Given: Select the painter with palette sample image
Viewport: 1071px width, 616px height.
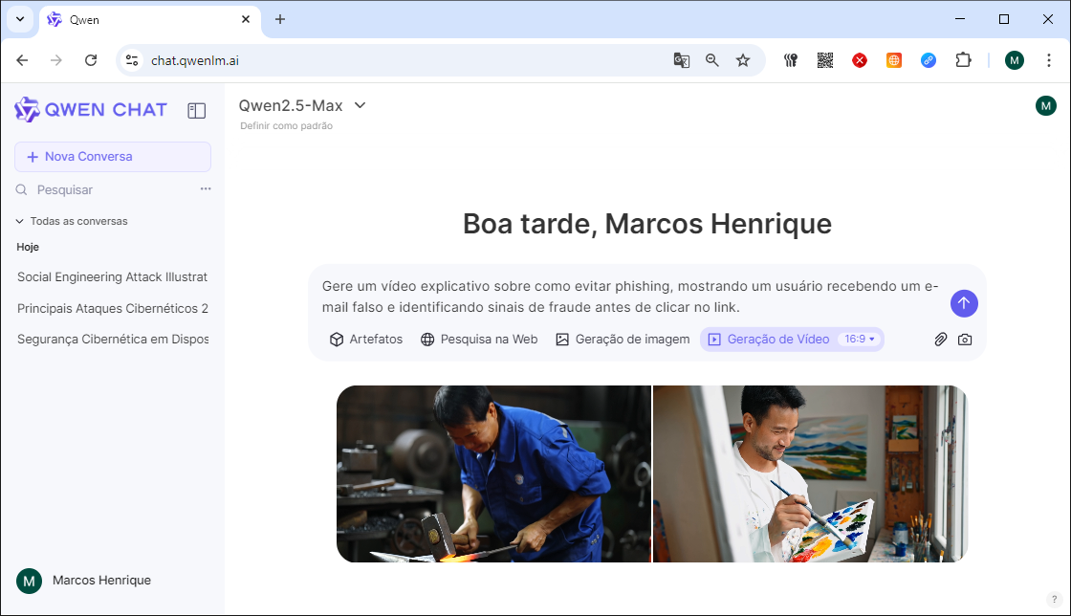Looking at the screenshot, I should 811,473.
